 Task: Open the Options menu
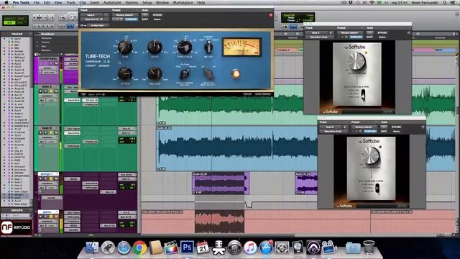(132, 3)
